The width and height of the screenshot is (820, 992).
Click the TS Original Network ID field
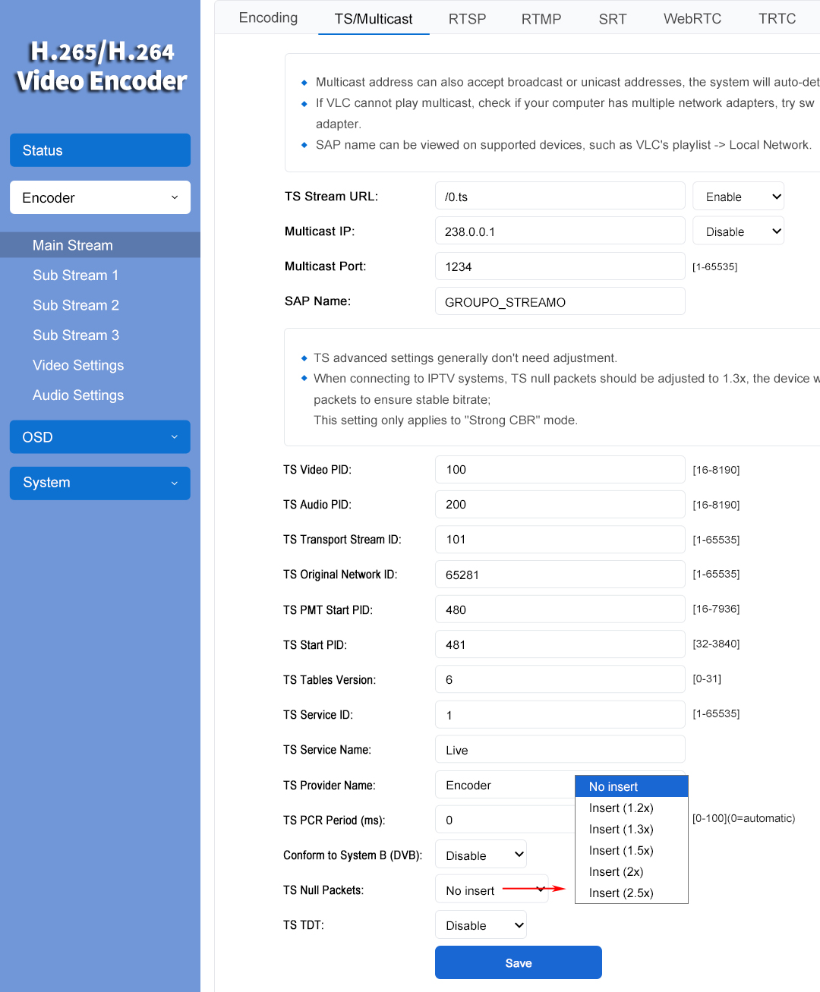[560, 574]
